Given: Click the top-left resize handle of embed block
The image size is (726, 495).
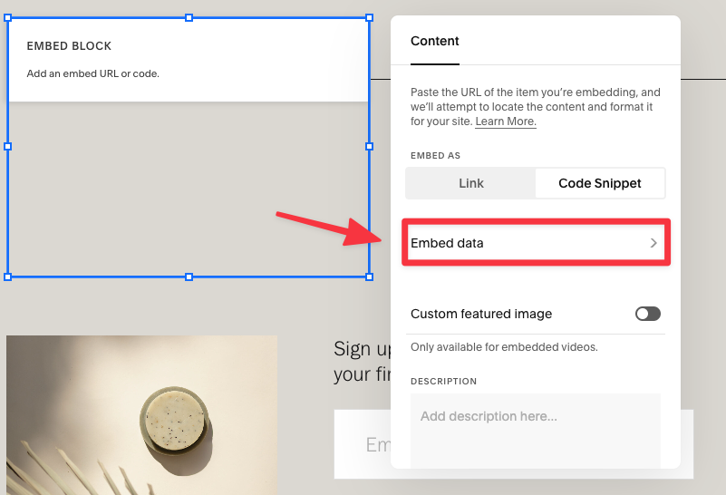Looking at the screenshot, I should (x=7, y=17).
